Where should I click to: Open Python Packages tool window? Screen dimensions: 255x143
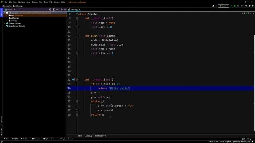click(50, 139)
